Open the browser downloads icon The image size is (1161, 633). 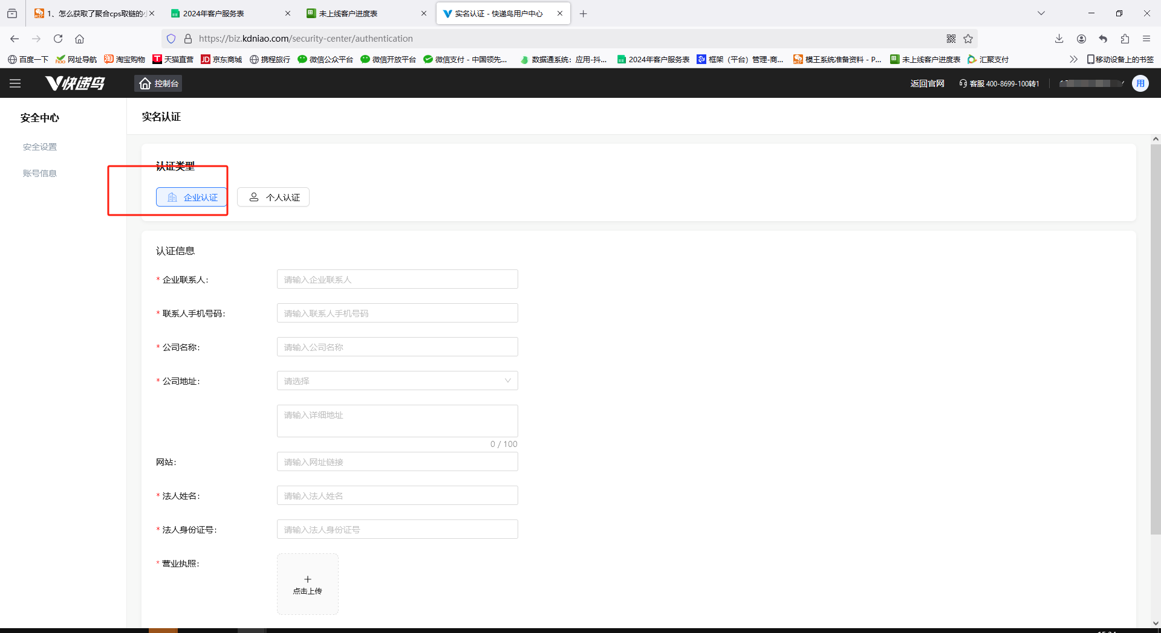(1059, 39)
